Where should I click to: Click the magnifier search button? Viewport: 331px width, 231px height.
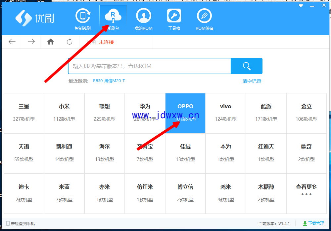(247, 66)
